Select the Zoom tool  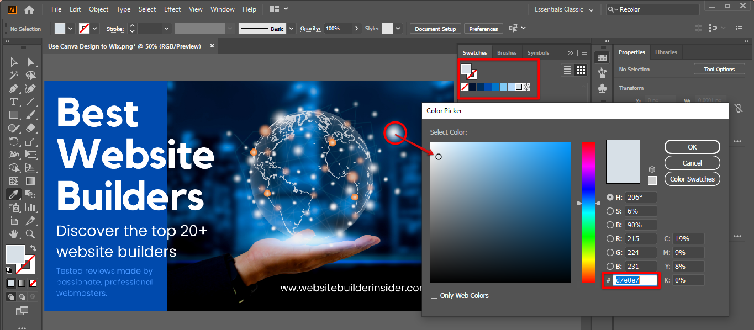[x=31, y=234]
